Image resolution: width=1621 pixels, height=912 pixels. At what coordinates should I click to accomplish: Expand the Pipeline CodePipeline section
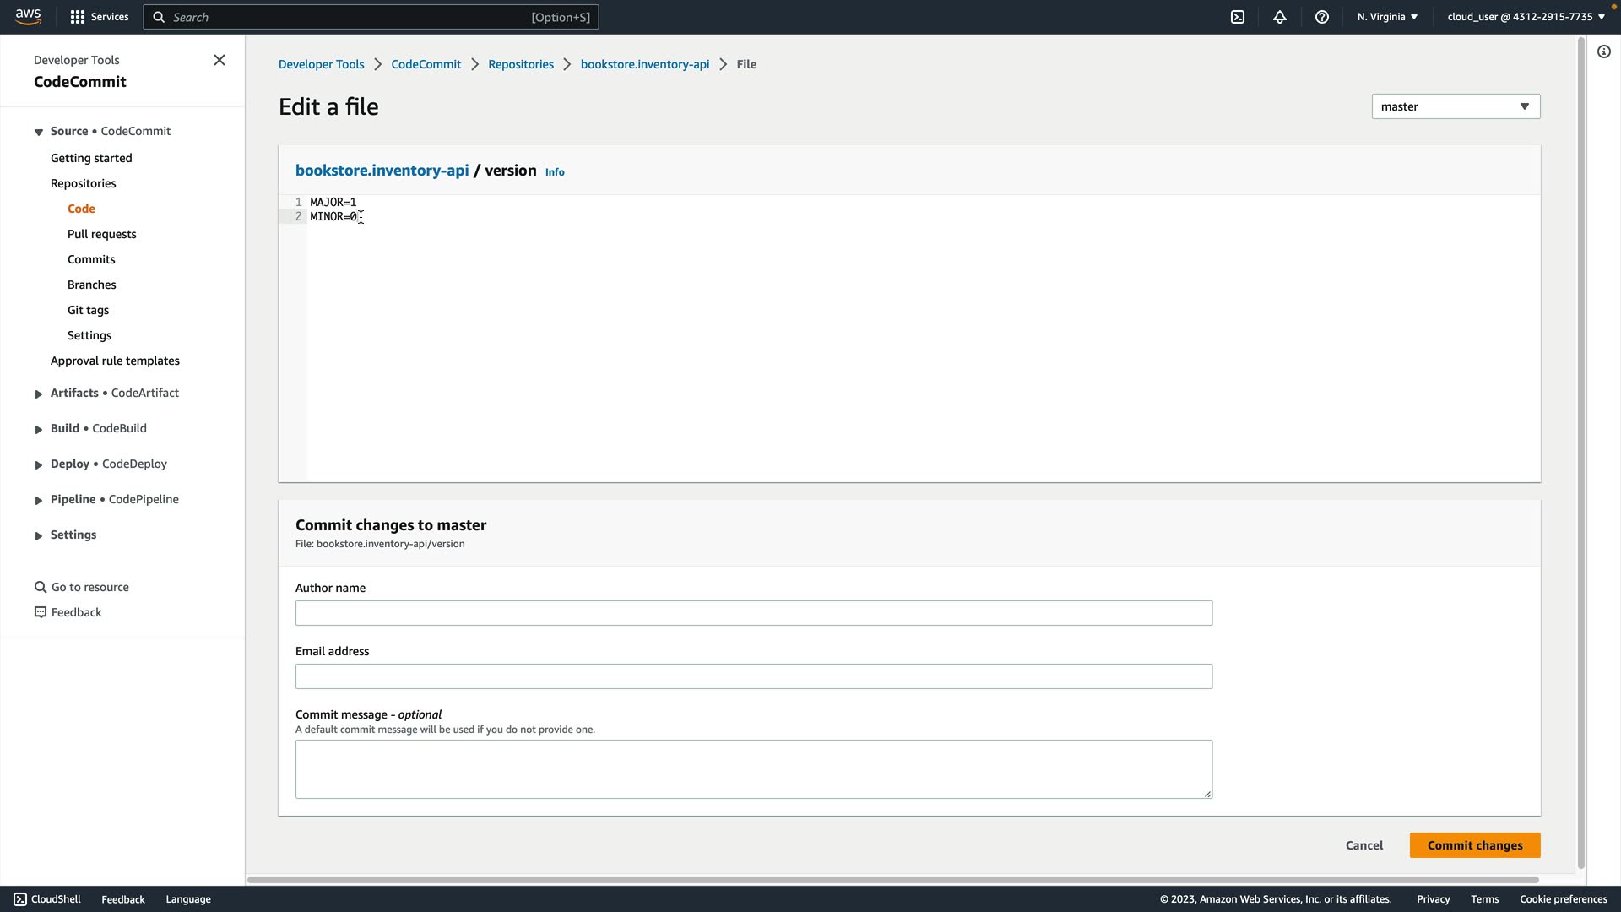[x=39, y=500]
